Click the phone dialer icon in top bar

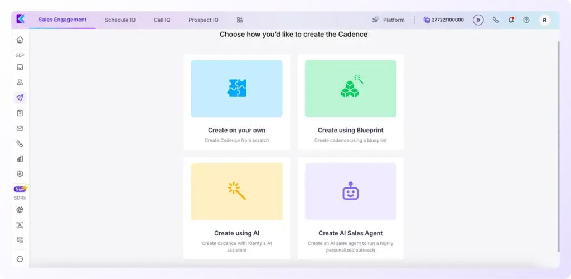(496, 20)
